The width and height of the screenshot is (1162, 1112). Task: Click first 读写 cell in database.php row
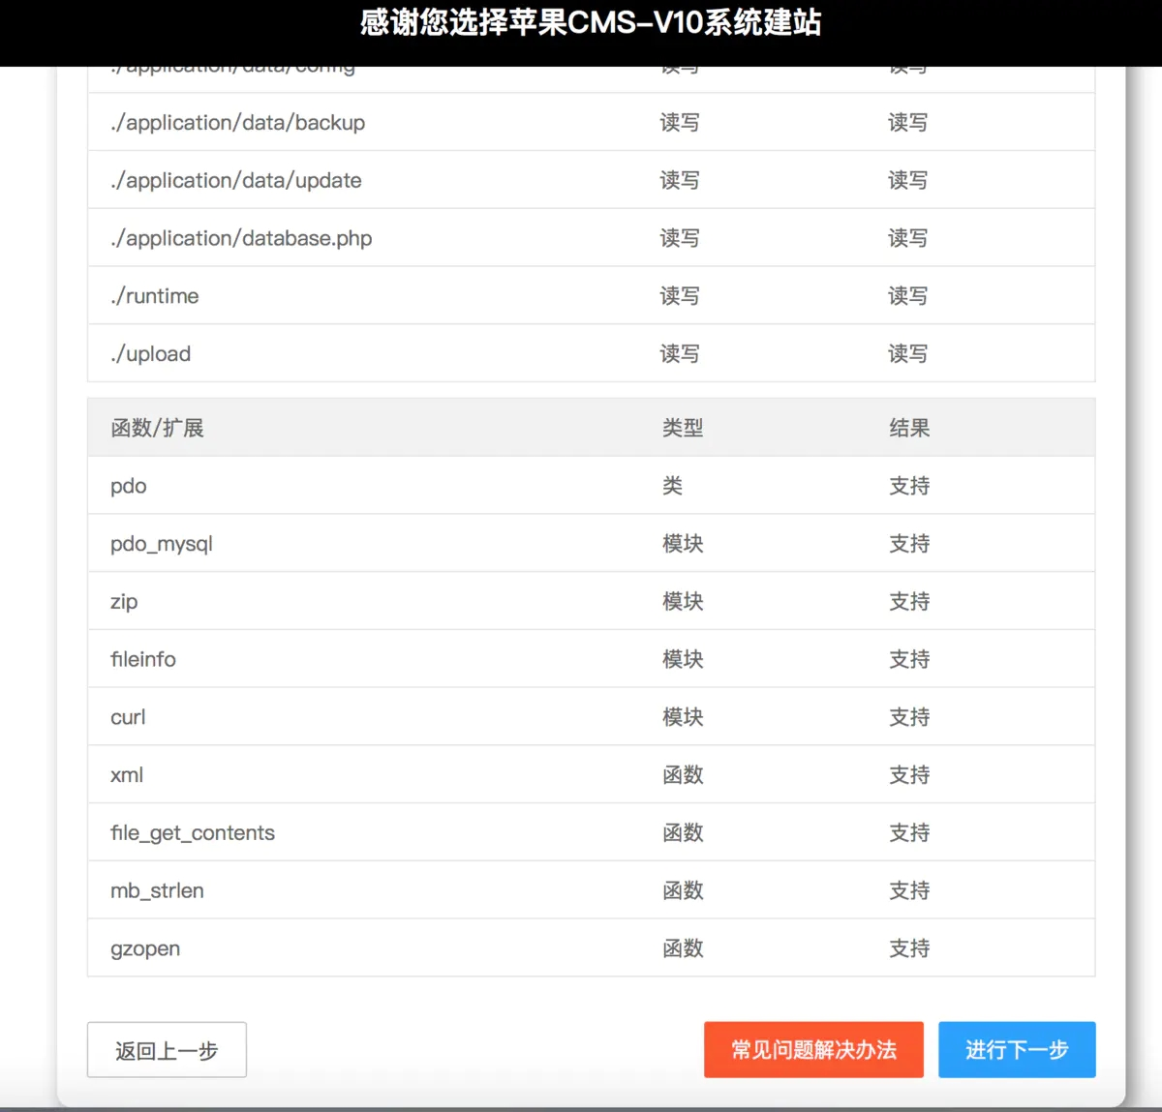[680, 239]
